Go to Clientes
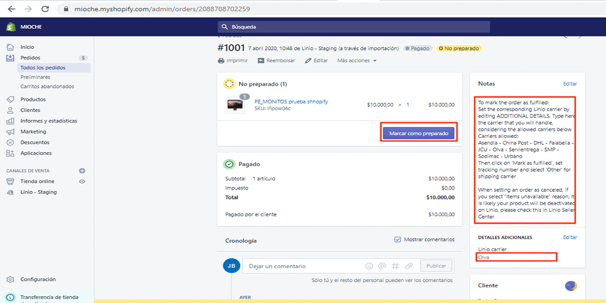606x303 pixels. [x=30, y=110]
